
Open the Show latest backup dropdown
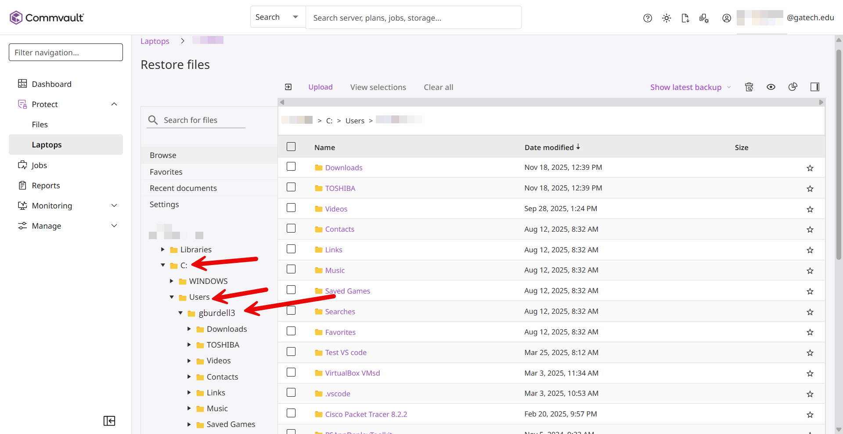[x=690, y=87]
